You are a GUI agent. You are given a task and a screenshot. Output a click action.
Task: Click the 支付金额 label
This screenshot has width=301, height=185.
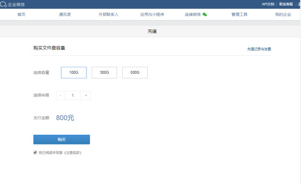click(x=41, y=118)
